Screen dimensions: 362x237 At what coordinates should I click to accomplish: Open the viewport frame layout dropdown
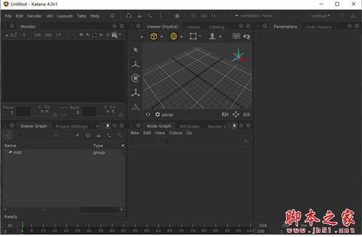195,36
